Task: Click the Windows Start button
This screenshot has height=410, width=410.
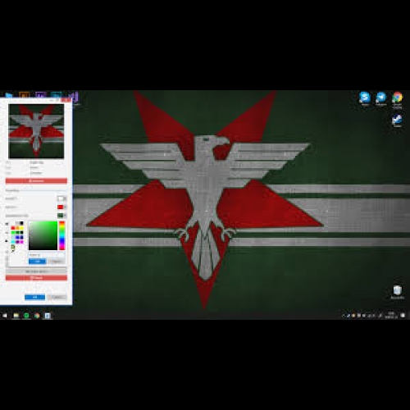Action: click(5, 316)
